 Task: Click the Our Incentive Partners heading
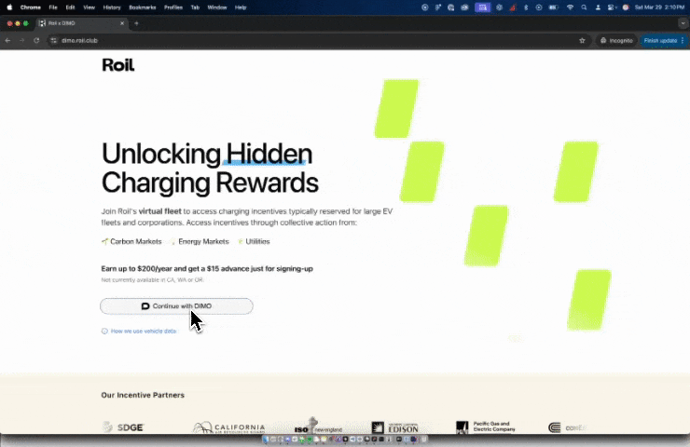pyautogui.click(x=143, y=395)
